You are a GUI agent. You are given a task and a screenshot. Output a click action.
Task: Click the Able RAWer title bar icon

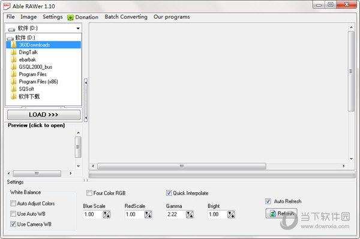(7, 6)
